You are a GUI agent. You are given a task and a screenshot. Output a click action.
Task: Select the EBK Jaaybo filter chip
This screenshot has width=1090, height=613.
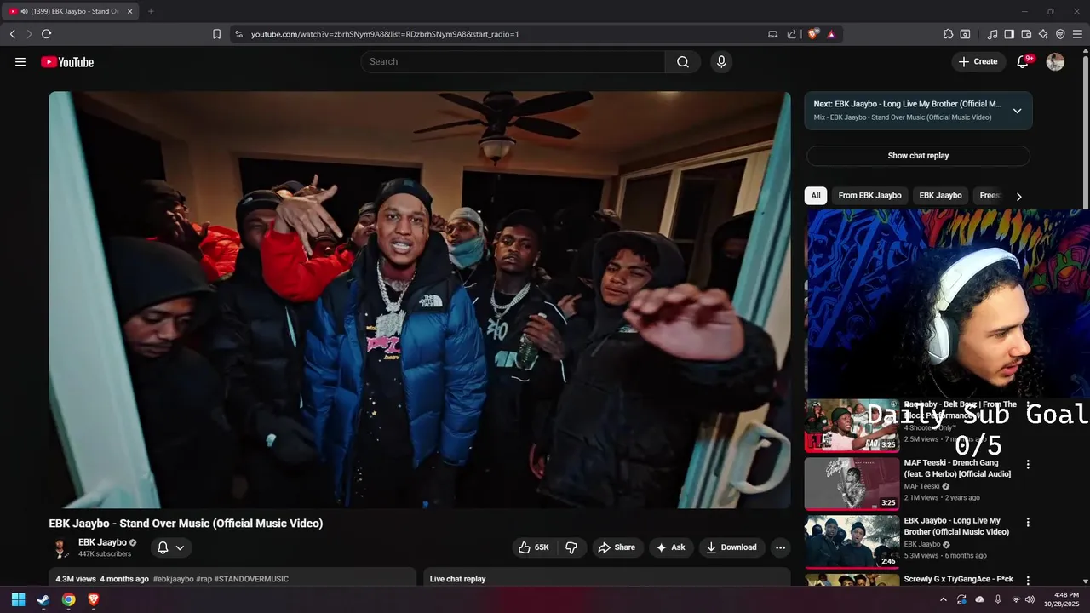940,196
